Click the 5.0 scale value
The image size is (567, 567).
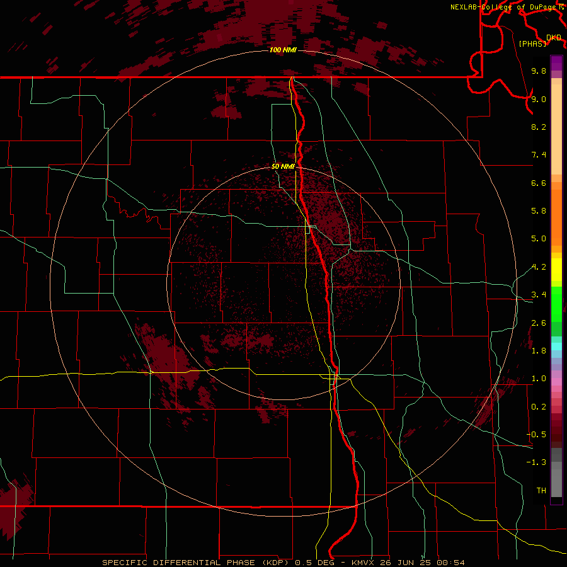point(539,239)
